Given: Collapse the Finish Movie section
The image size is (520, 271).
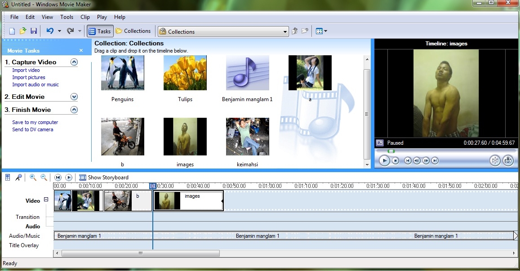Looking at the screenshot, I should point(74,110).
